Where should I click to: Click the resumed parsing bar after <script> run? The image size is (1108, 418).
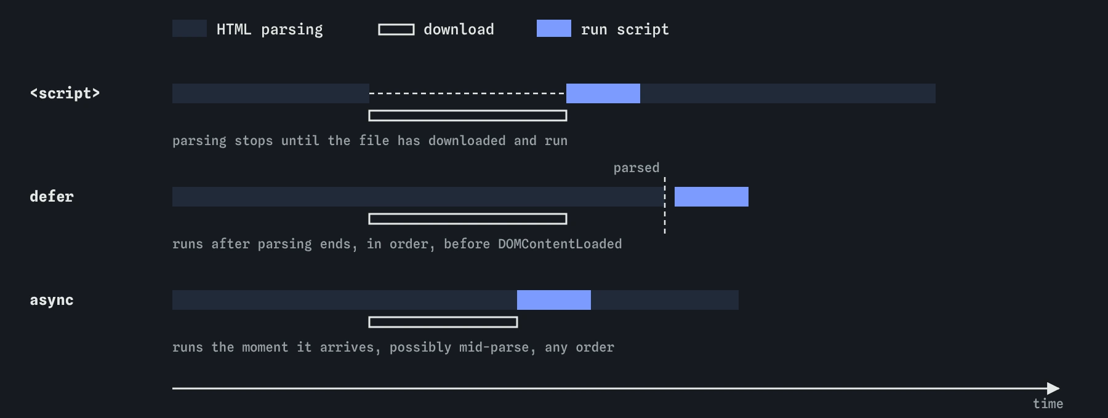(x=788, y=93)
